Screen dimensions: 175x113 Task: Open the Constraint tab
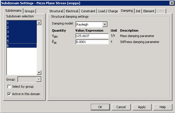tap(88, 11)
